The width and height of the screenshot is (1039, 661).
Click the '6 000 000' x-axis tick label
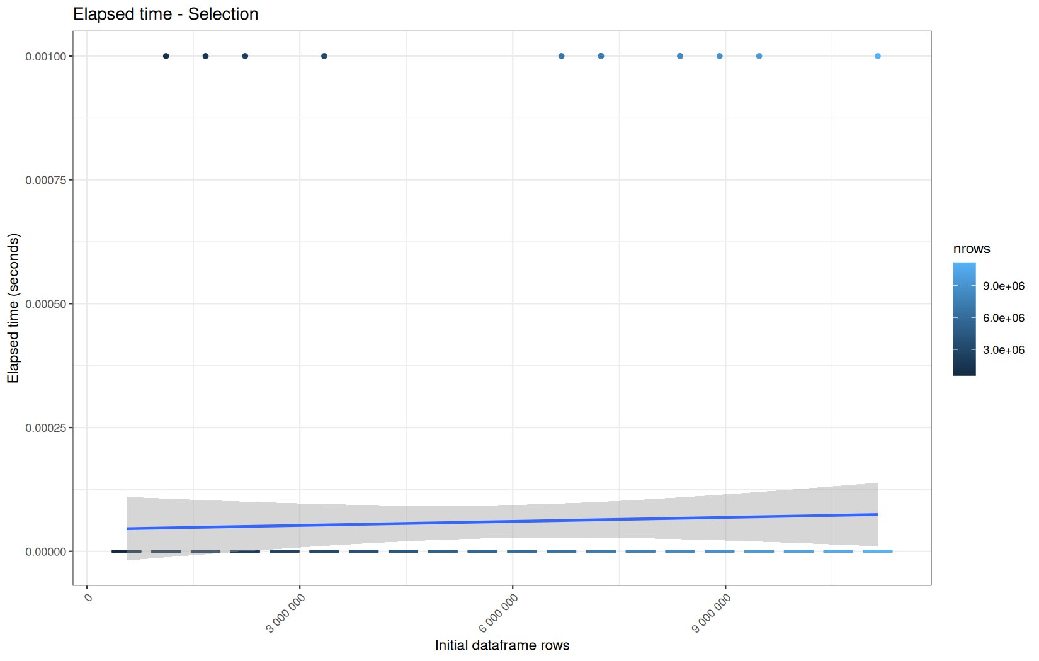(499, 613)
